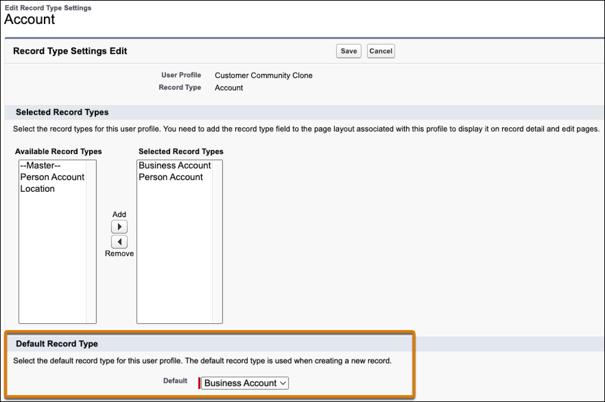Click the Record Type Settings Edit heading
Image resolution: width=605 pixels, height=402 pixels.
70,51
